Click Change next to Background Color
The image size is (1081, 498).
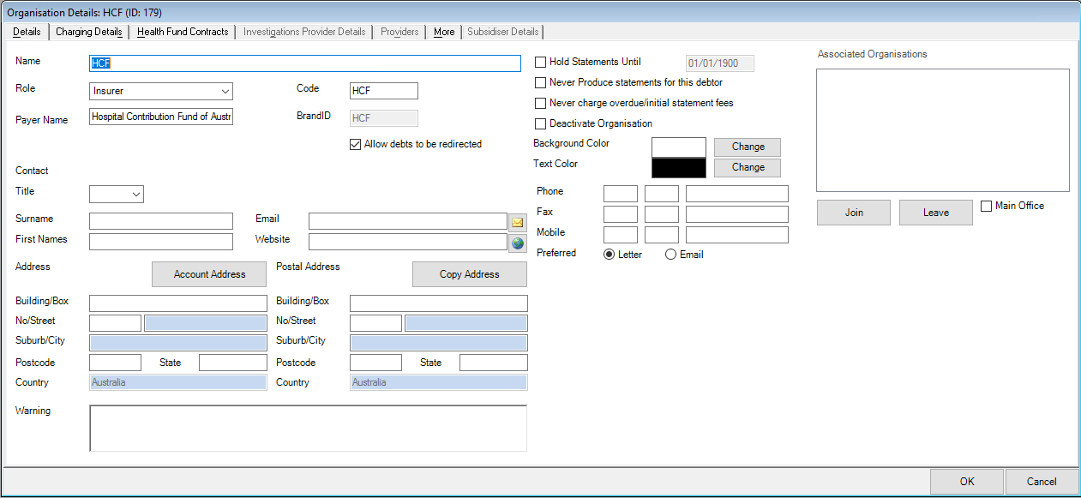click(748, 147)
